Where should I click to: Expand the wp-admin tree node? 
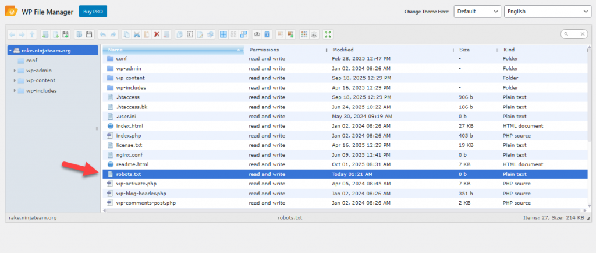(15, 71)
